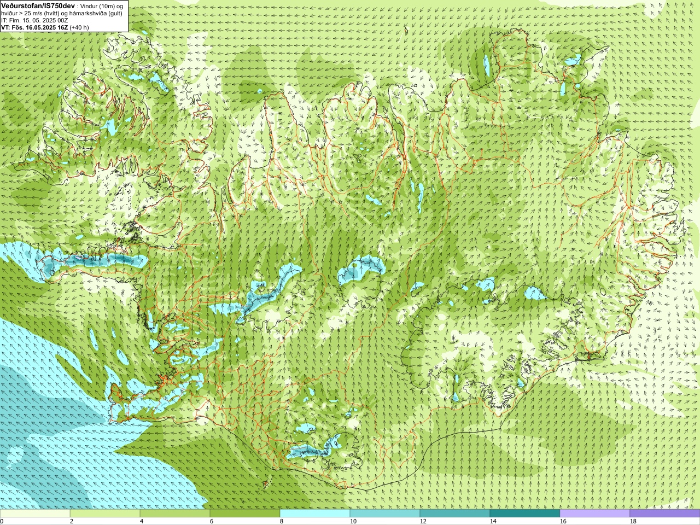Viewport: 700px width, 525px height.
Task: Click legend scale label '14'
Action: (x=493, y=521)
